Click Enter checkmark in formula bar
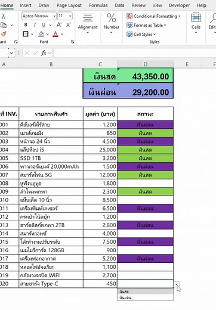The width and height of the screenshot is (216, 310). point(35,53)
